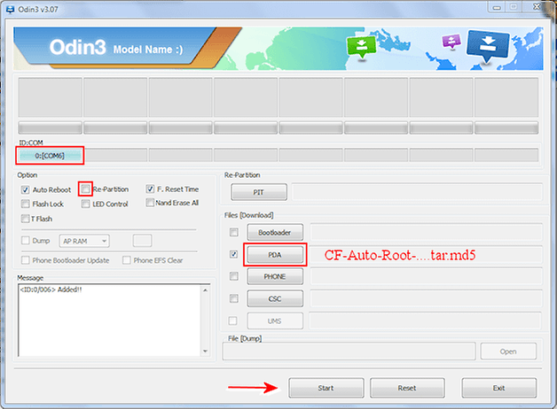The image size is (557, 409).
Task: Click the PDA file button
Action: [275, 254]
